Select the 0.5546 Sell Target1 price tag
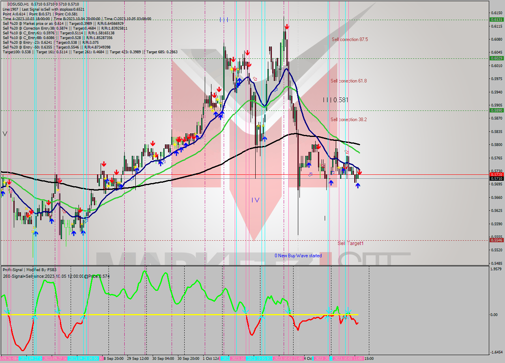The image size is (505, 363). tap(496, 240)
